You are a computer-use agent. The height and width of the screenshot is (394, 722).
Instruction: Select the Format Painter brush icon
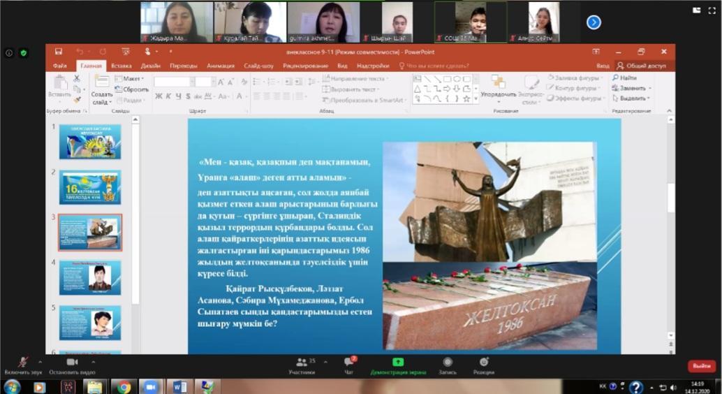pos(77,99)
